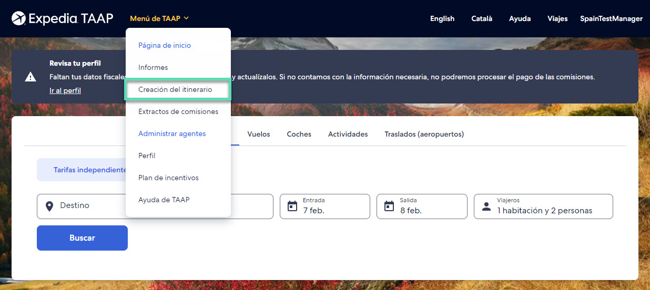Open the Entrada date 7 feb. picker
The image size is (650, 290).
325,206
